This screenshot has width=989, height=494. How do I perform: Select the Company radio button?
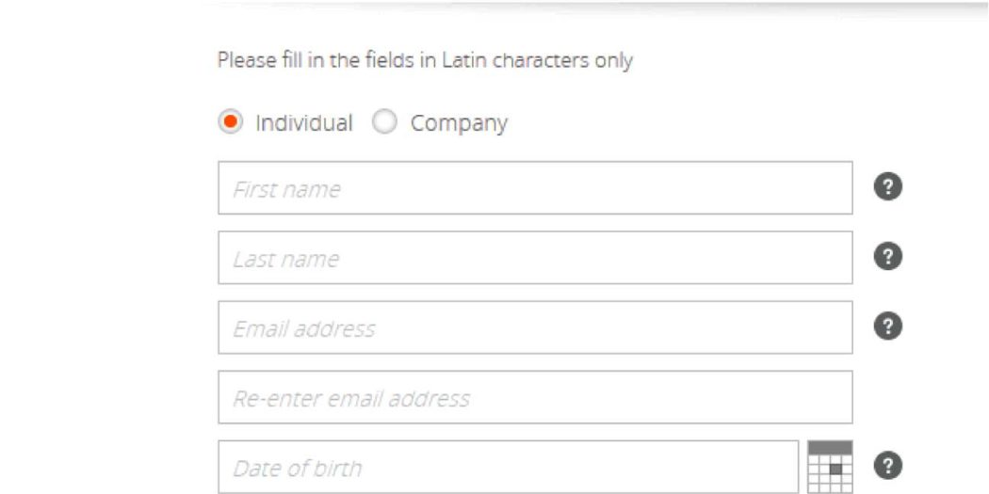click(384, 121)
